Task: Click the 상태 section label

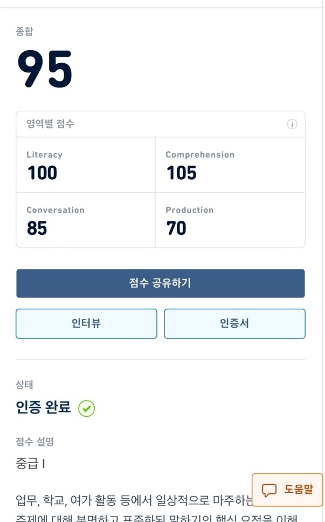Action: click(24, 385)
